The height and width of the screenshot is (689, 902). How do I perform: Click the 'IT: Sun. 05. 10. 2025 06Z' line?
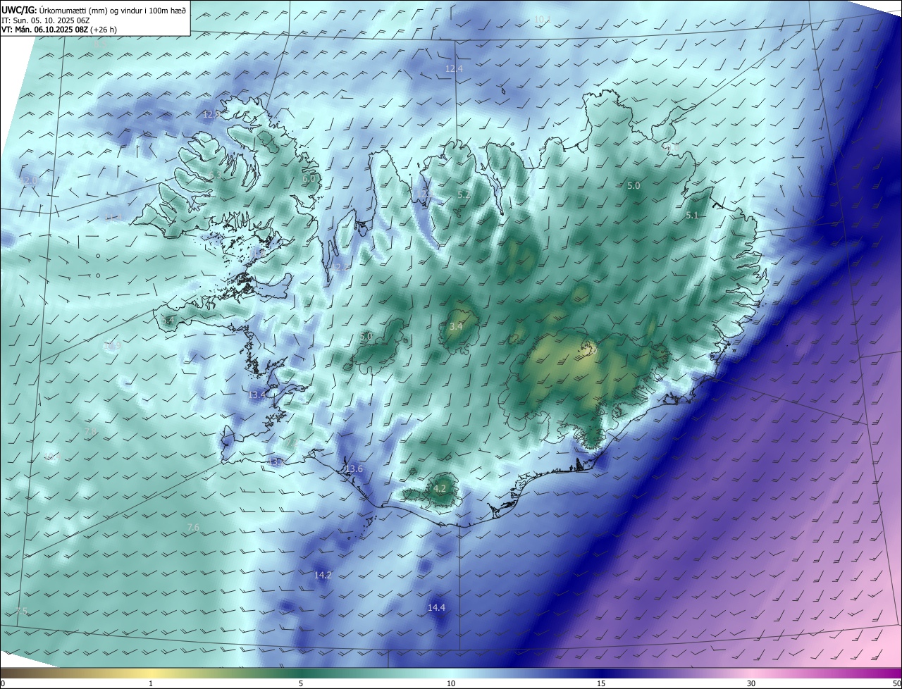pyautogui.click(x=46, y=20)
